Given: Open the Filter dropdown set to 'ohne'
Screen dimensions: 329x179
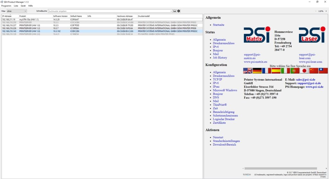Looking at the screenshot, I should point(17,11).
